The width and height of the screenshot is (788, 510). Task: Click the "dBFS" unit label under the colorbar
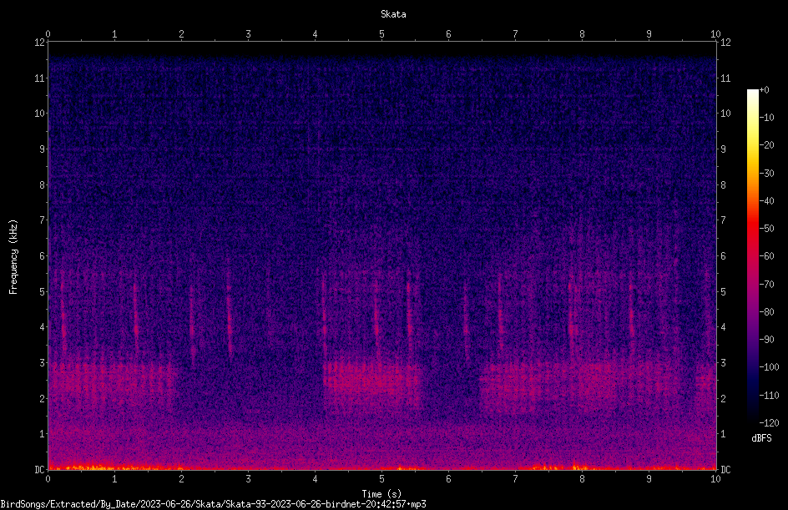[x=761, y=438]
